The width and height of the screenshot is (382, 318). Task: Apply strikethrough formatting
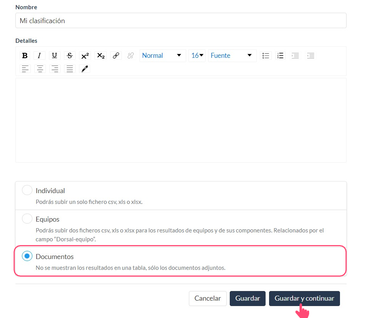(70, 56)
